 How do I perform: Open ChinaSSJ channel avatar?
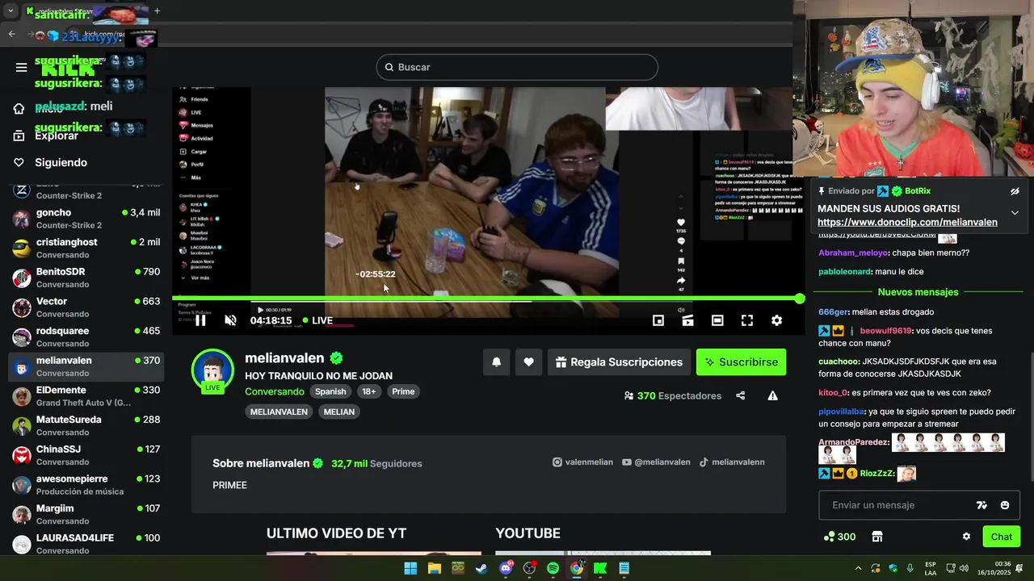click(x=22, y=455)
